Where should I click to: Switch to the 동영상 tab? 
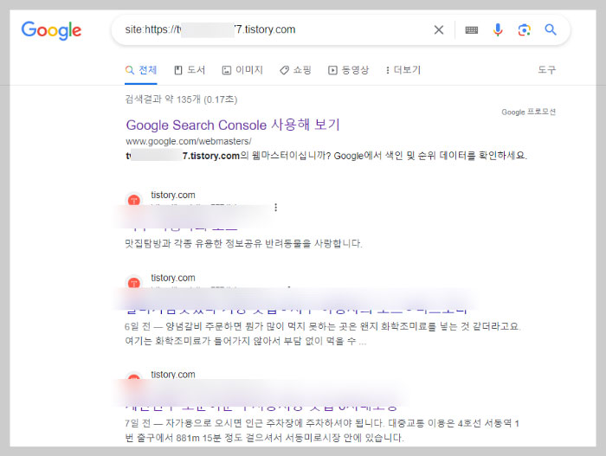[349, 70]
